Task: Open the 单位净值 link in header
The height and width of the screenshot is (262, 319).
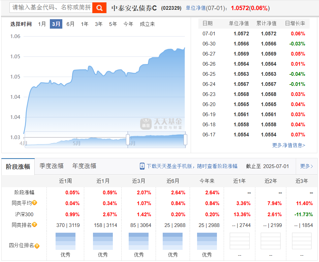Action: pos(196,8)
